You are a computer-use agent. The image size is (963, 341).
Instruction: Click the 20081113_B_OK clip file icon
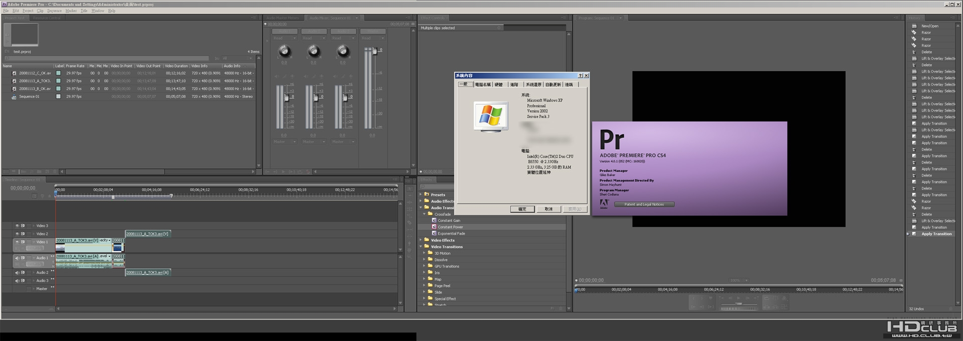click(14, 89)
